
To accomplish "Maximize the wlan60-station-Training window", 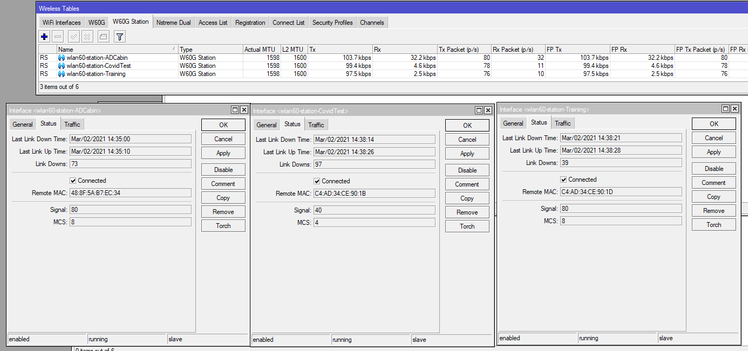I will coord(725,109).
